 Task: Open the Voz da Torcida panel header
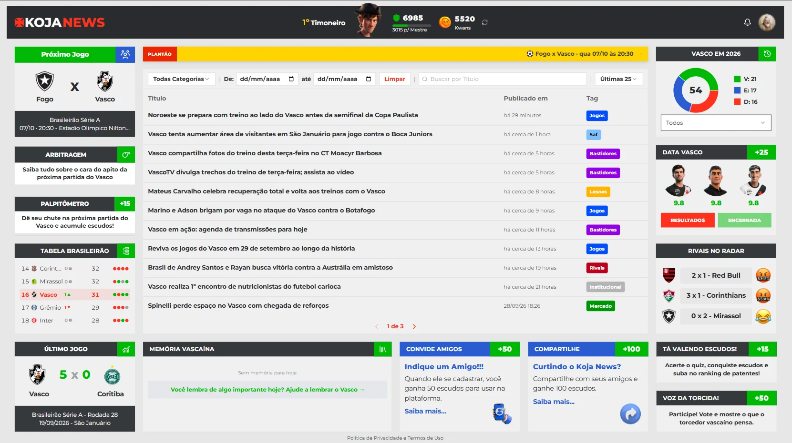click(716, 398)
